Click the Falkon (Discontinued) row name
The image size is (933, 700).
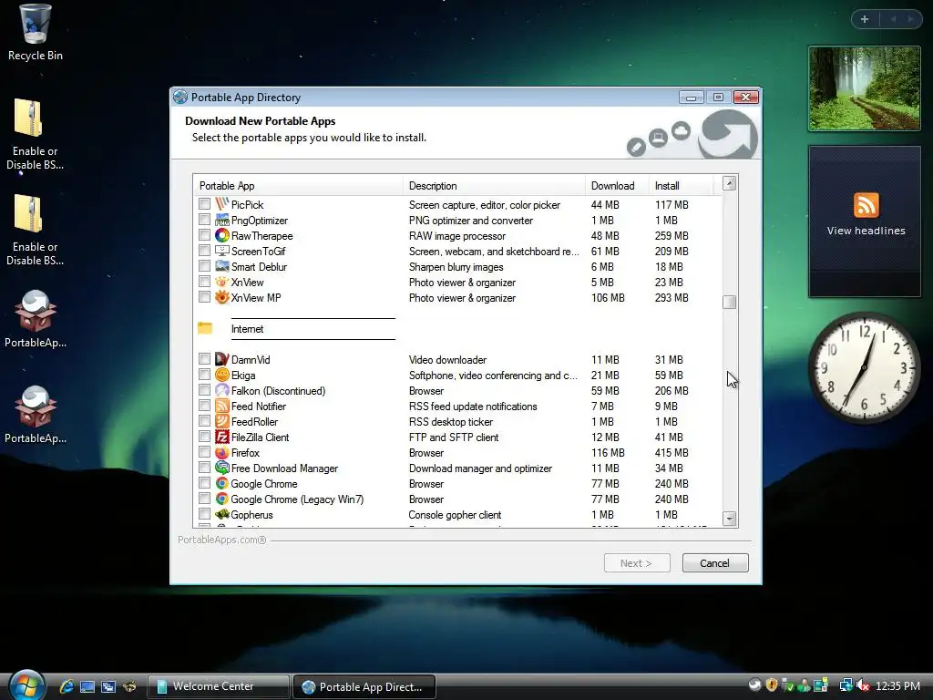[x=279, y=390]
